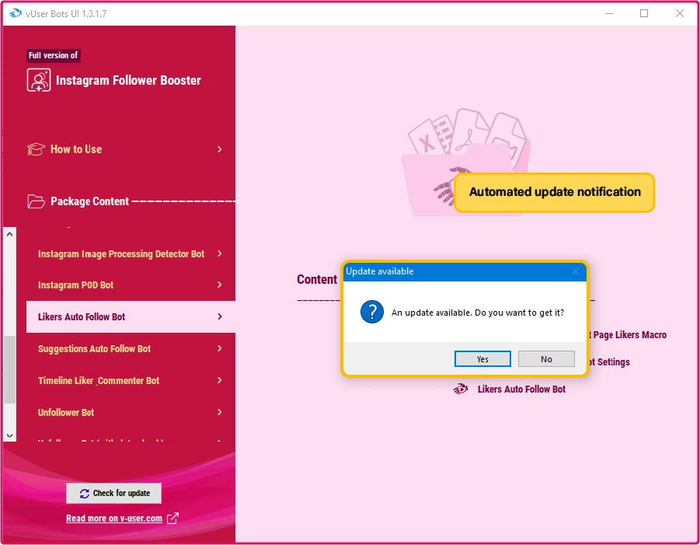Close the Update available dialog
Image resolution: width=700 pixels, height=545 pixels.
(x=576, y=271)
